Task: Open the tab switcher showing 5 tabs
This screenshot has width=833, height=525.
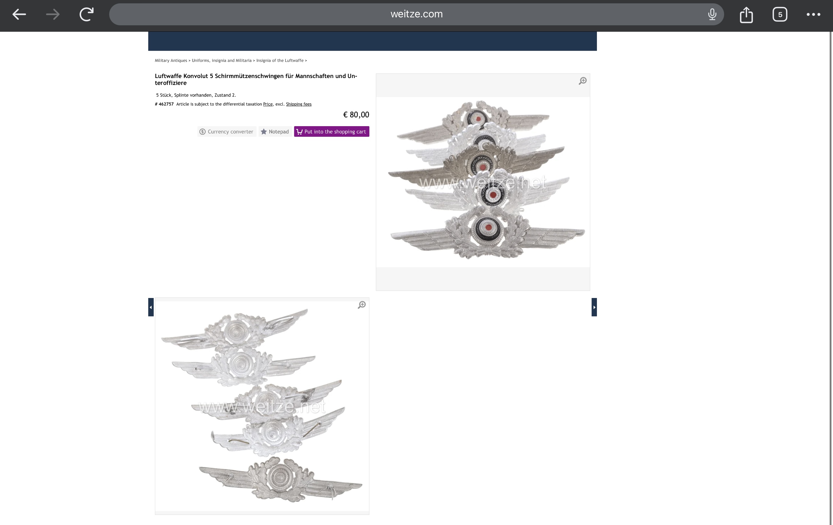Action: coord(780,15)
